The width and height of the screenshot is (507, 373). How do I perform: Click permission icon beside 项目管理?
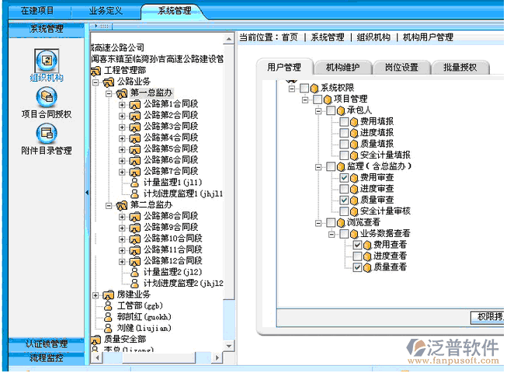[x=328, y=99]
